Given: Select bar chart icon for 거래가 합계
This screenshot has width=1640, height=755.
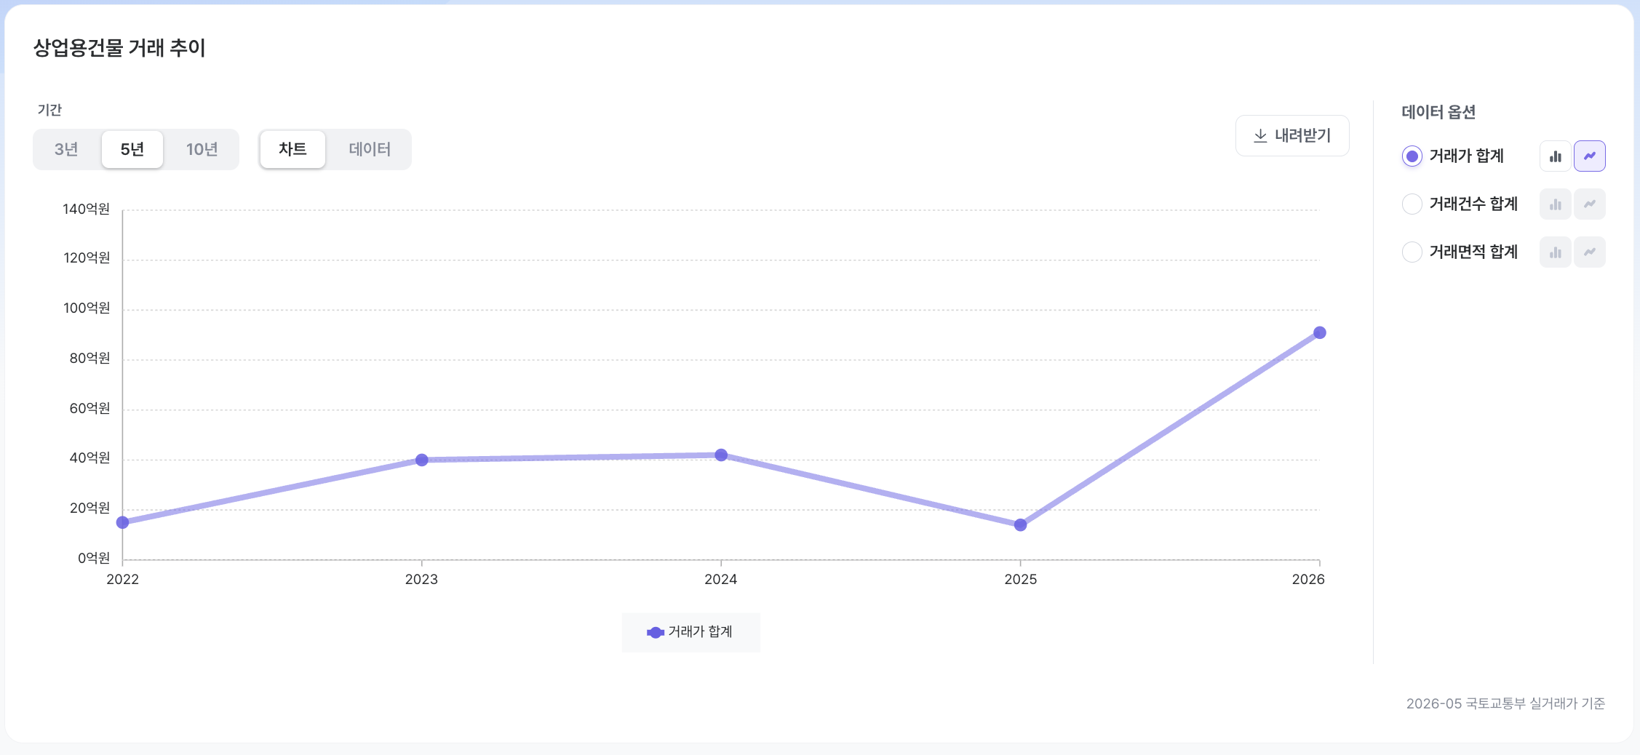Looking at the screenshot, I should (1556, 156).
